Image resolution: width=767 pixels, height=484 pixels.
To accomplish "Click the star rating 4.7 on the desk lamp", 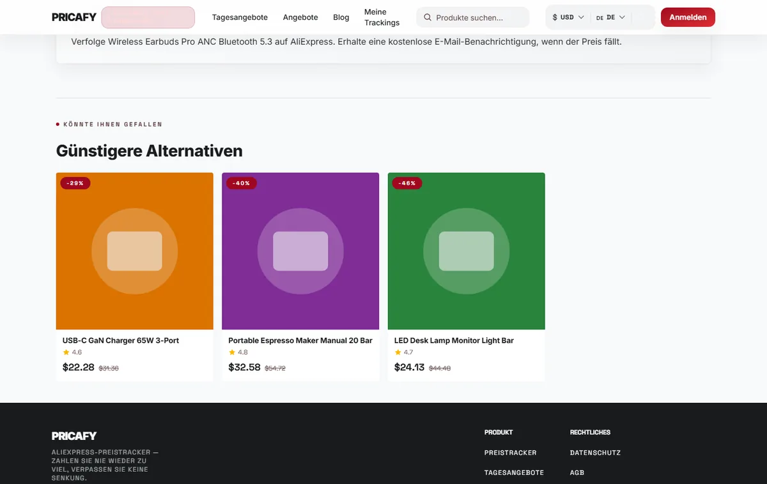I will (404, 352).
